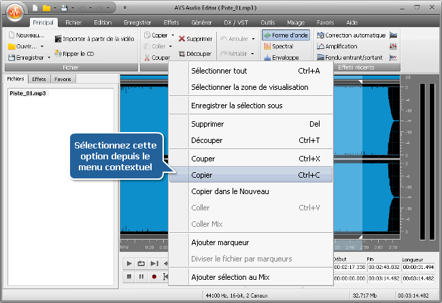Open the Générer ribbon tab
This screenshot has width=442, height=303.
pyautogui.click(x=201, y=22)
